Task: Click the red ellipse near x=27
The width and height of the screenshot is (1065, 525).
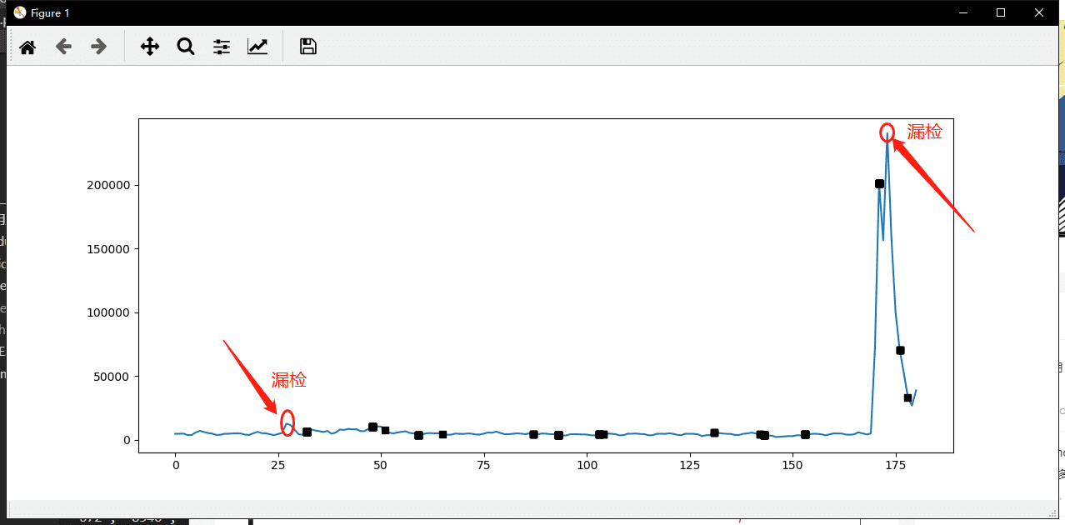Action: (x=287, y=422)
